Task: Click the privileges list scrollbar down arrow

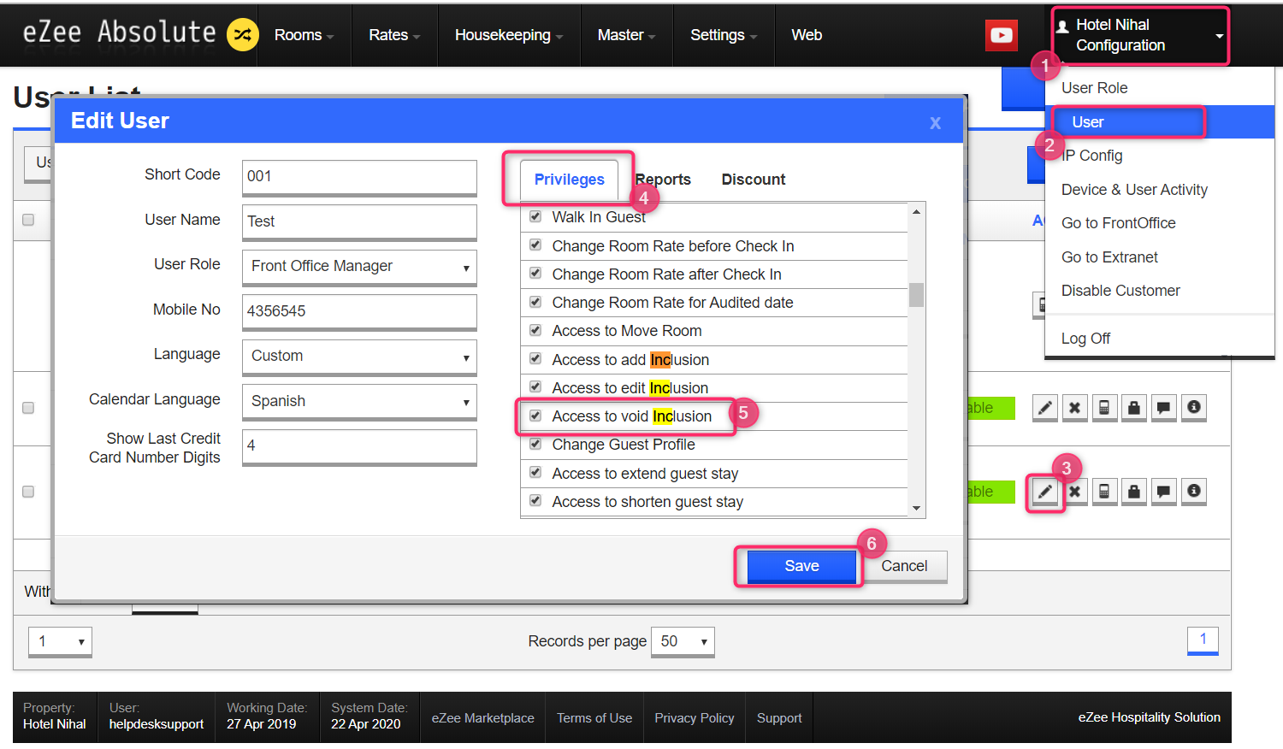Action: tap(917, 509)
